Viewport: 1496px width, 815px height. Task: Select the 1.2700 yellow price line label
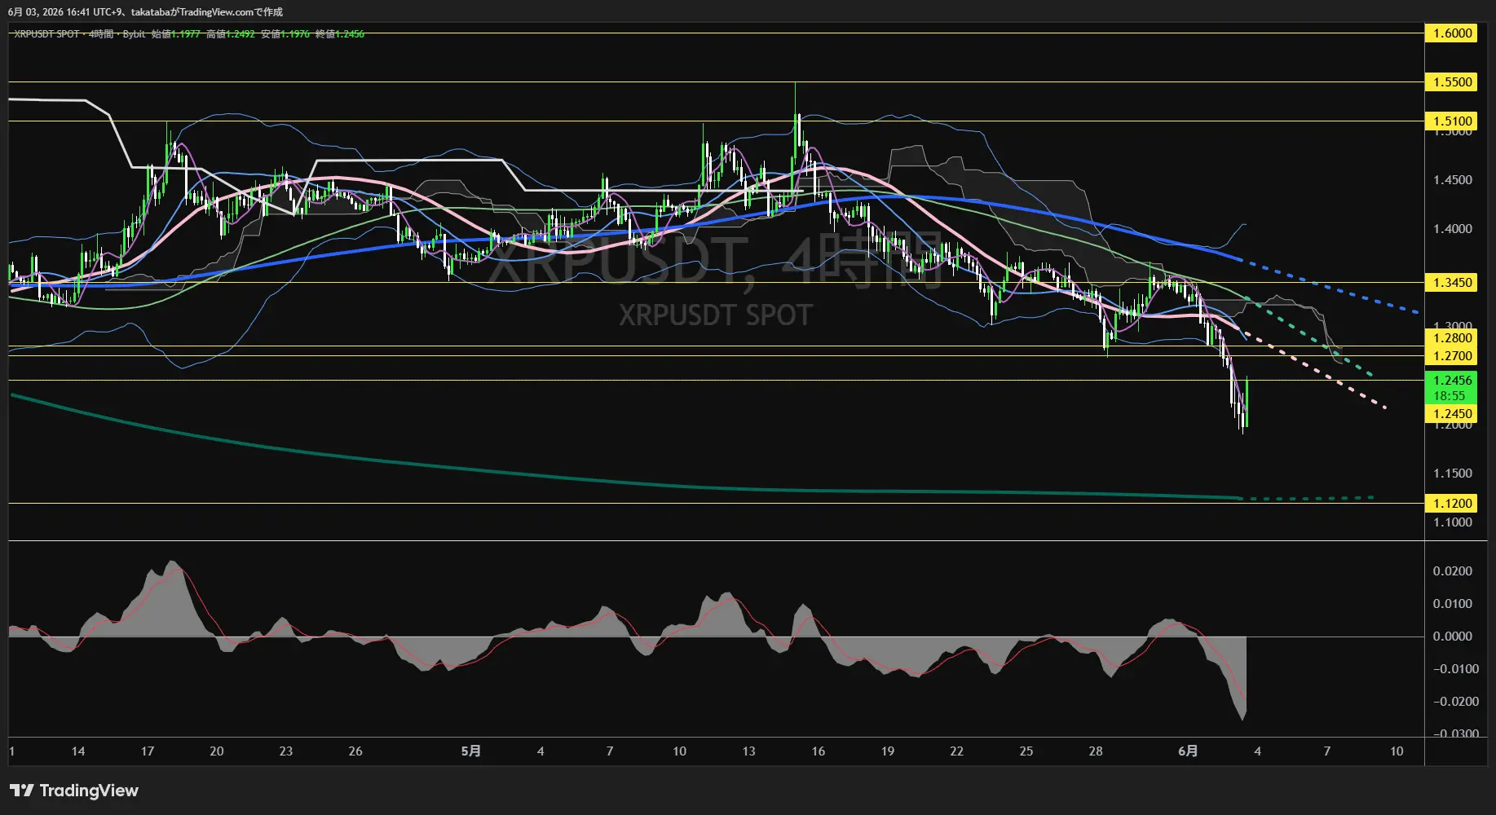[1452, 356]
